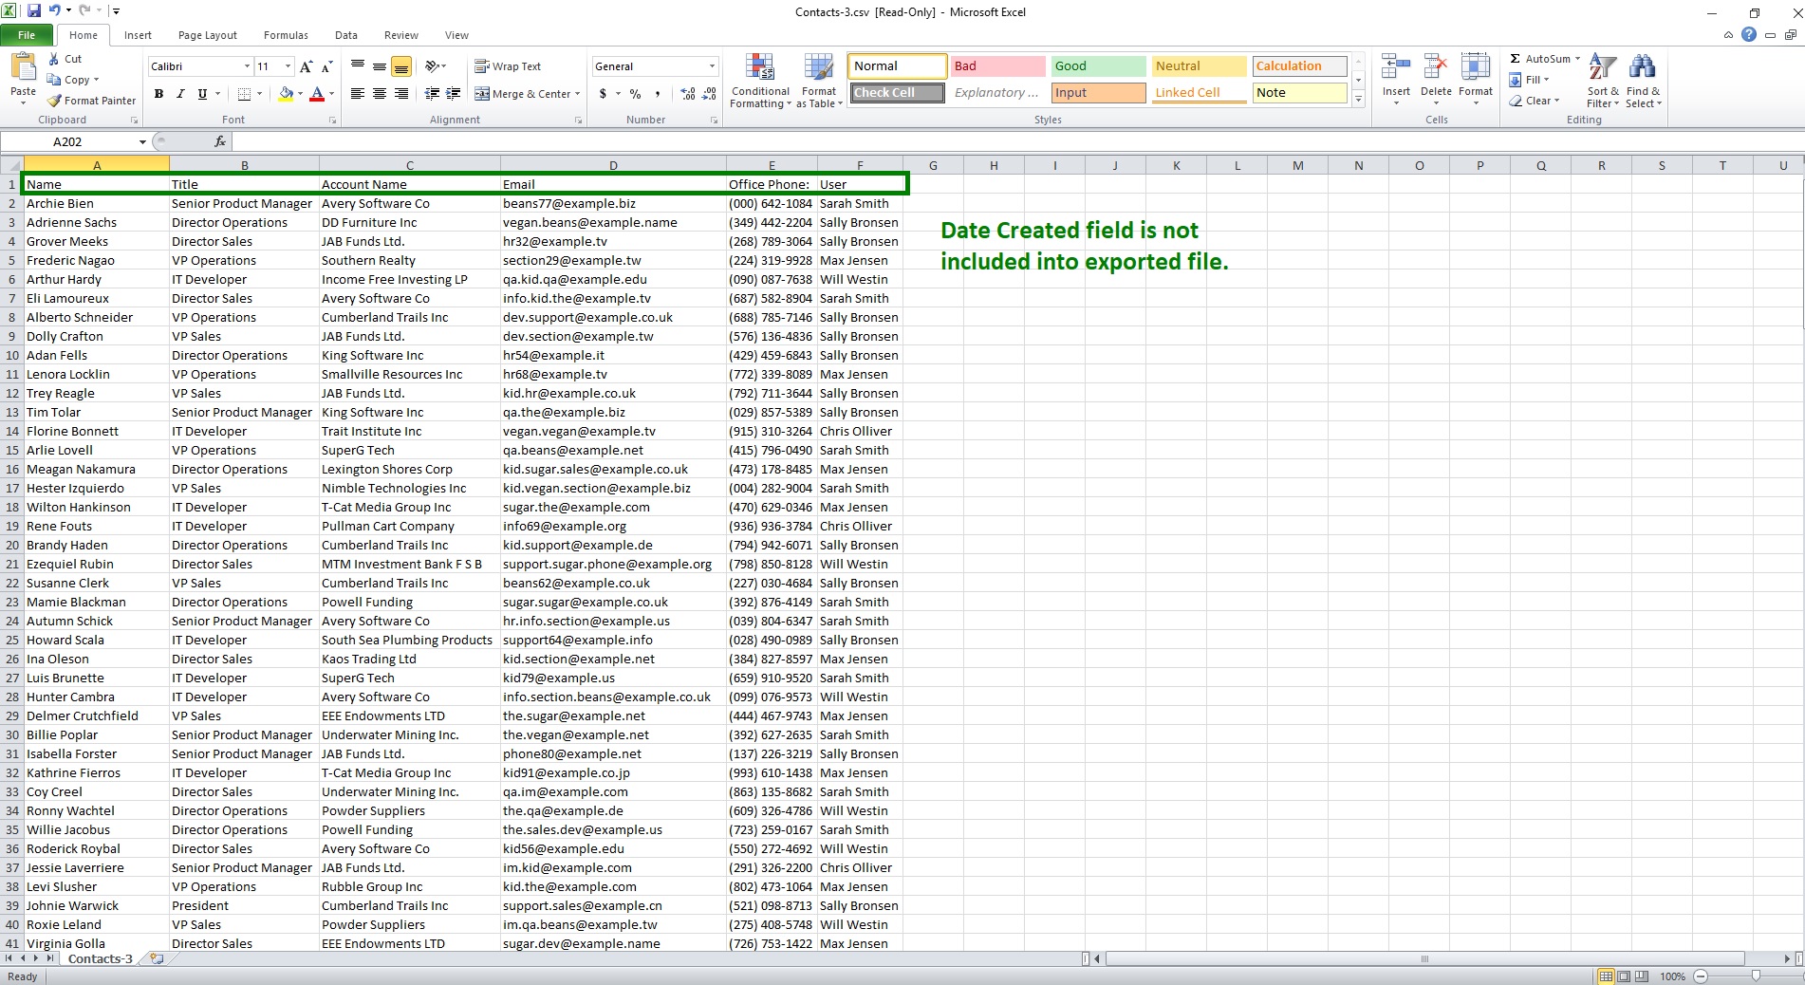Viewport: 1805px width, 985px height.
Task: Expand the Merge & Center dropdown arrow
Action: (578, 94)
